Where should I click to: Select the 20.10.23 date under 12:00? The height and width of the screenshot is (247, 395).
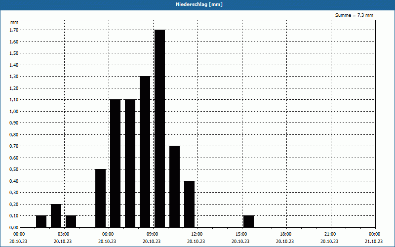point(196,241)
